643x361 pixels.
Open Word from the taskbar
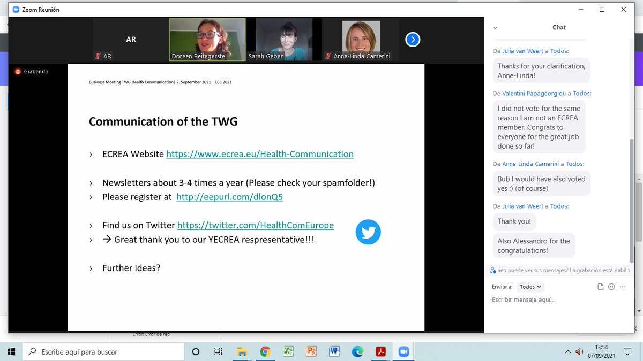click(334, 351)
